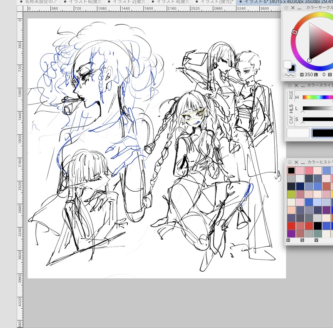
Task: Switch to the 名称未設定 document tab
Action: coord(39,2)
